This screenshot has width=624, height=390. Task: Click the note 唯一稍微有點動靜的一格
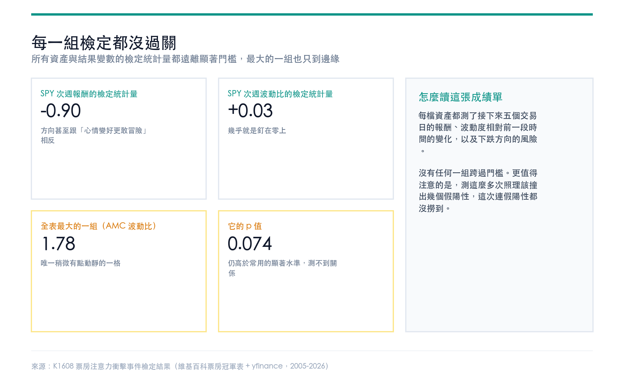pyautogui.click(x=81, y=263)
